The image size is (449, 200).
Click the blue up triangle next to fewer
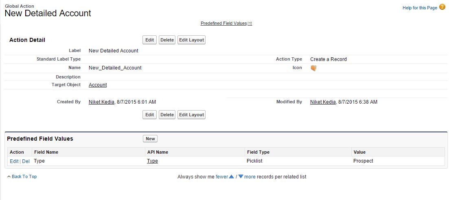point(231,177)
